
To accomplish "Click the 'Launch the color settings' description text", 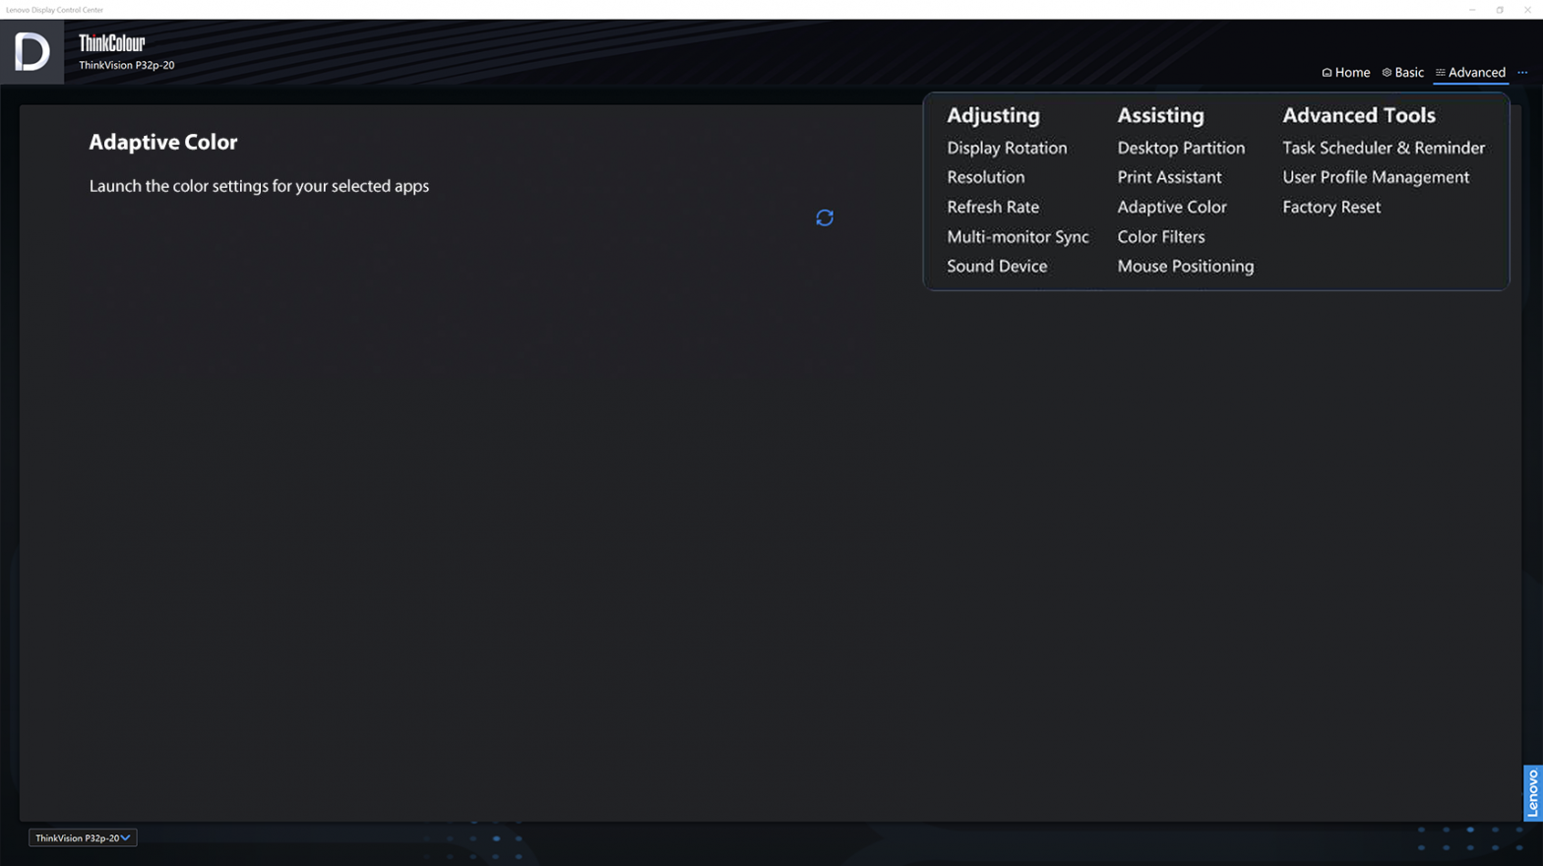I will pyautogui.click(x=259, y=186).
